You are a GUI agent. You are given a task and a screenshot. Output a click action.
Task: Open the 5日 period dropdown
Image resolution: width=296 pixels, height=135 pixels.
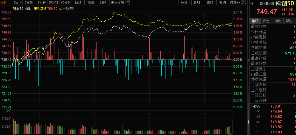point(17,2)
